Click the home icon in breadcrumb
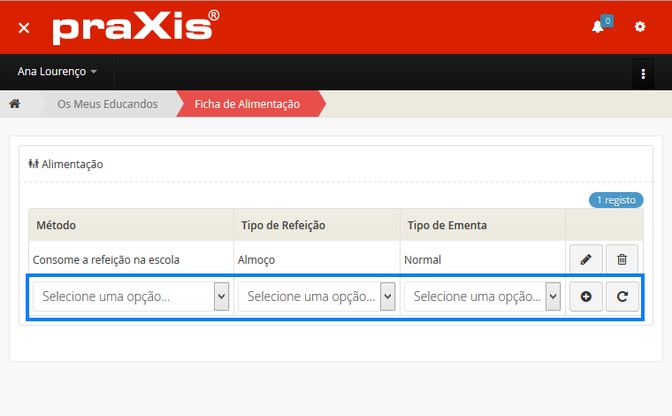This screenshot has width=672, height=416. [15, 104]
